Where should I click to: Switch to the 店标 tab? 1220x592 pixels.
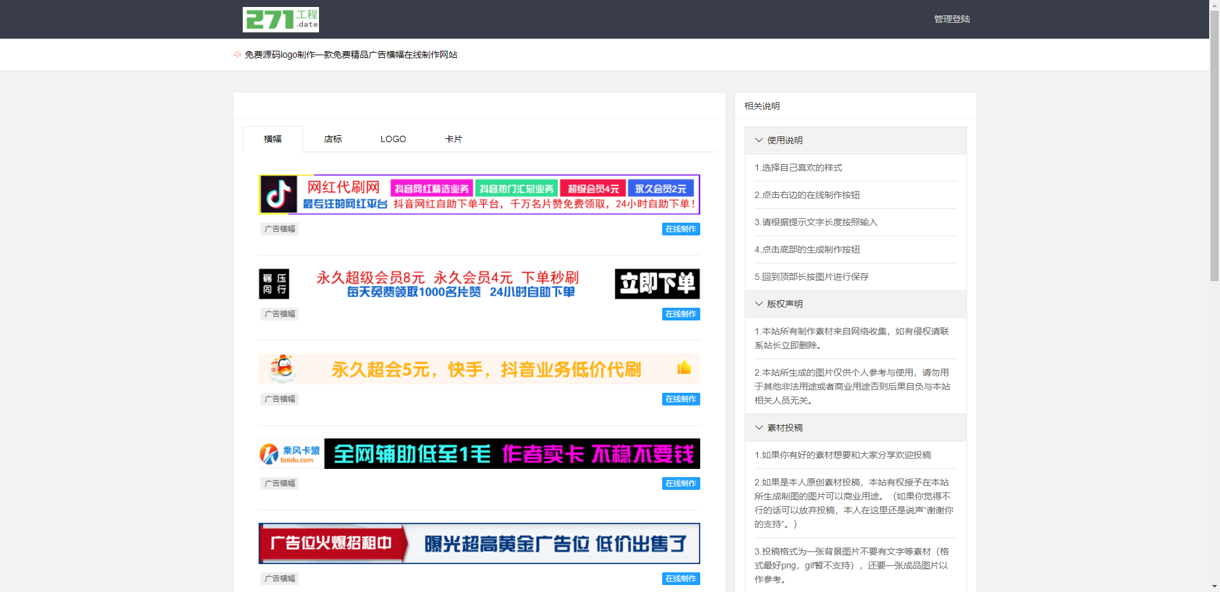click(333, 139)
